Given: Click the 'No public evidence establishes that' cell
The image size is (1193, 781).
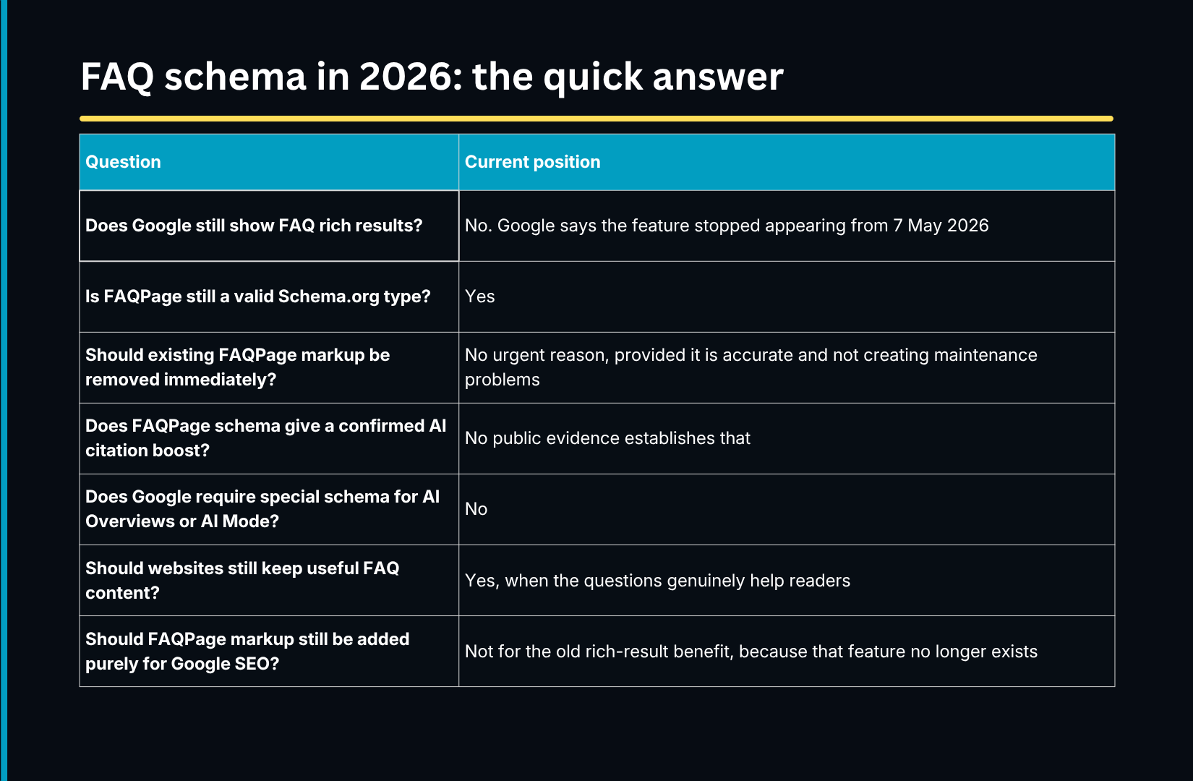Looking at the screenshot, I should tap(787, 438).
